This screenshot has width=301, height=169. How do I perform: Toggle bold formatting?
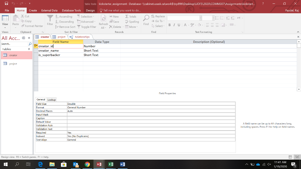[x=170, y=25]
